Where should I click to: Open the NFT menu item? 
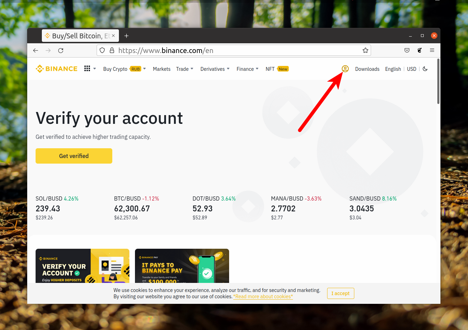coord(270,69)
